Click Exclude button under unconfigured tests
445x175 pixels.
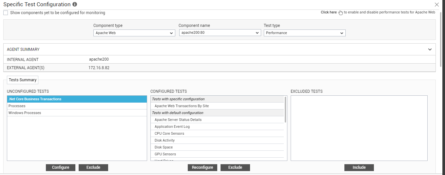tap(93, 167)
